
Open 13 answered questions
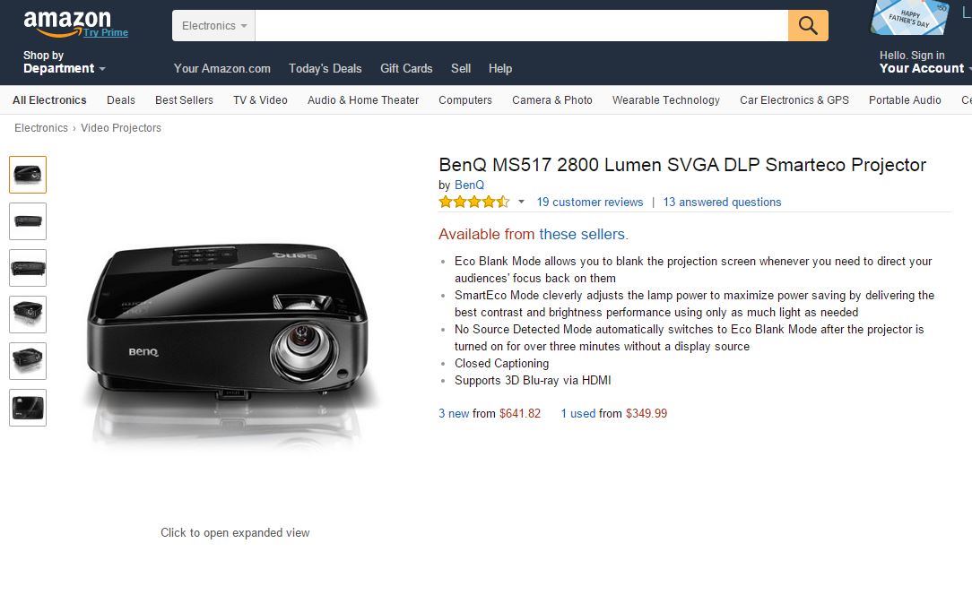[722, 202]
